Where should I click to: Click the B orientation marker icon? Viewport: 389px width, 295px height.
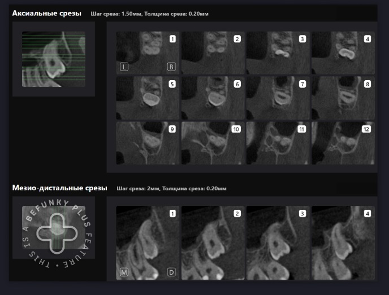click(171, 67)
